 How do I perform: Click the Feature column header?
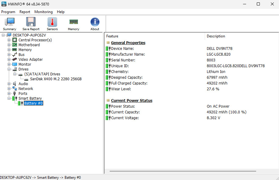[x=155, y=36]
